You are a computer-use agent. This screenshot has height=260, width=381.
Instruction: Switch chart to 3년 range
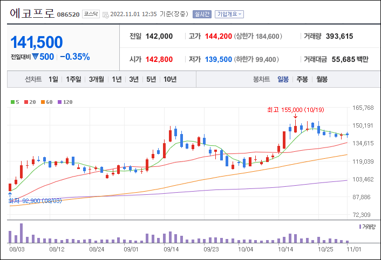coord(134,79)
